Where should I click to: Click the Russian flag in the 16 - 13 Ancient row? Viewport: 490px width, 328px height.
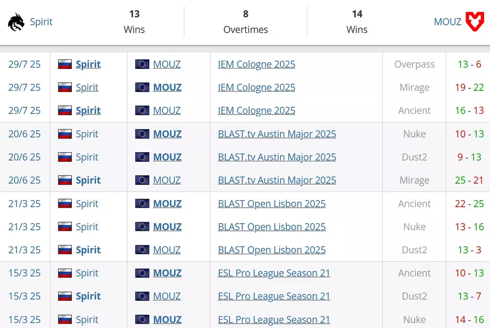[65, 111]
